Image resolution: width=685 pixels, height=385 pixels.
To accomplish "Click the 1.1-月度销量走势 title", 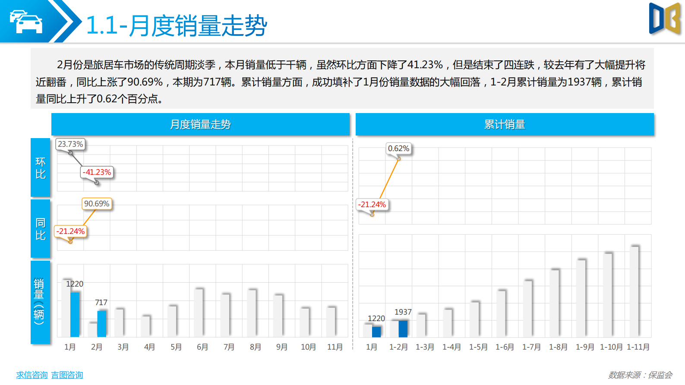I will 177,25.
